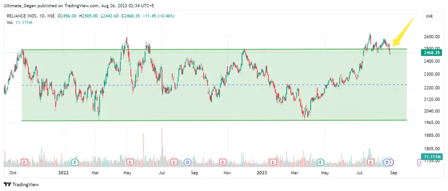Click the red earnings marker left of the Nov label
The width and height of the screenshot is (448, 191).
pos(222,163)
